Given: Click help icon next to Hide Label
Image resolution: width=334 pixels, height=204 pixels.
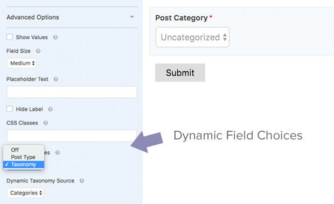Looking at the screenshot, I should 50,109.
